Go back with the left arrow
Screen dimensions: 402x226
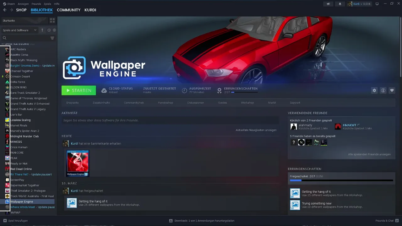tap(5, 10)
